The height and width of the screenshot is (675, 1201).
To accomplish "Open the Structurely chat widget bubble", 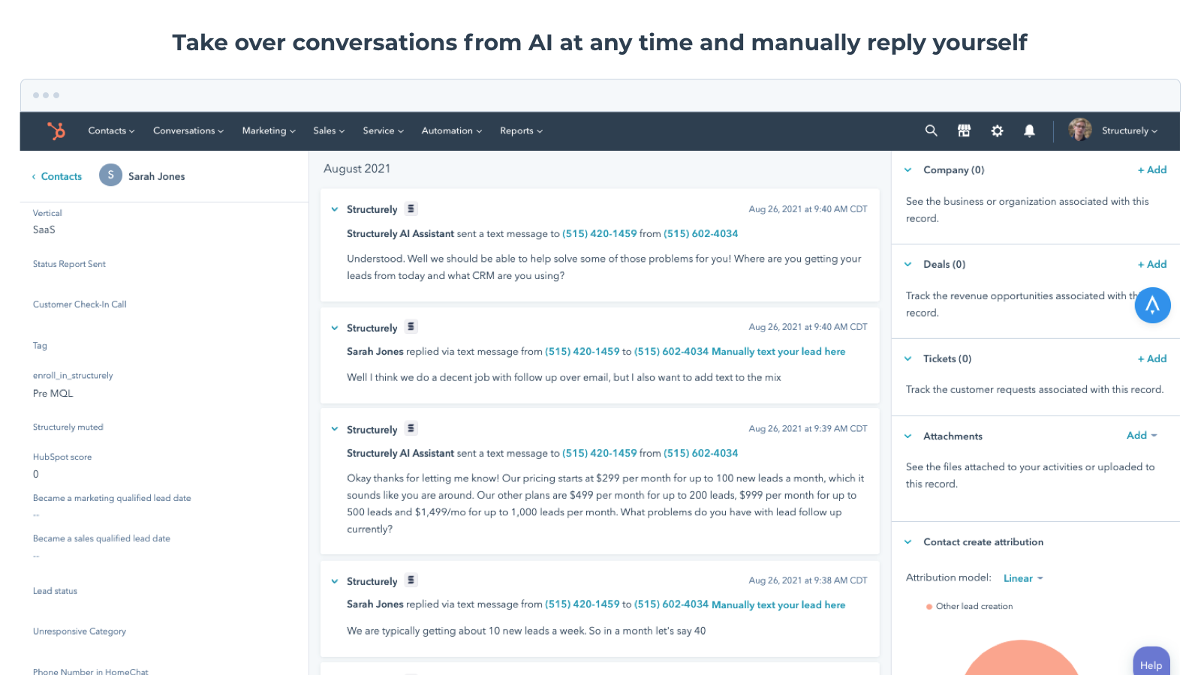I will pyautogui.click(x=1153, y=305).
